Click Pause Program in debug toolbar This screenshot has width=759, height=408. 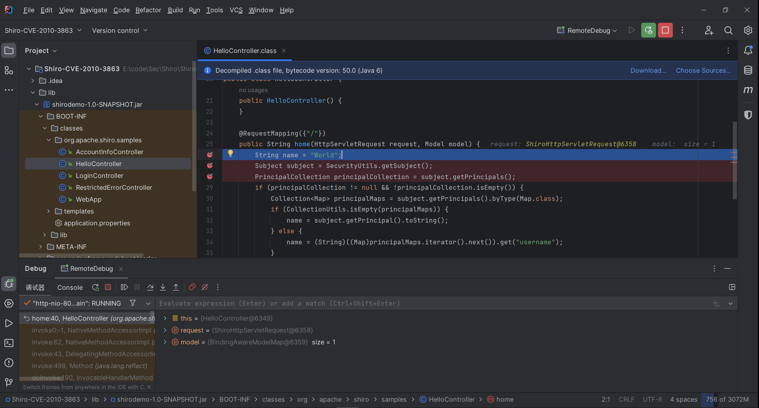pos(137,287)
